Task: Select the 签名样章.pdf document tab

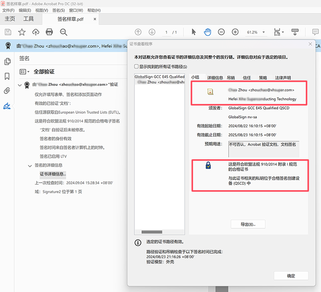Action: (x=71, y=19)
